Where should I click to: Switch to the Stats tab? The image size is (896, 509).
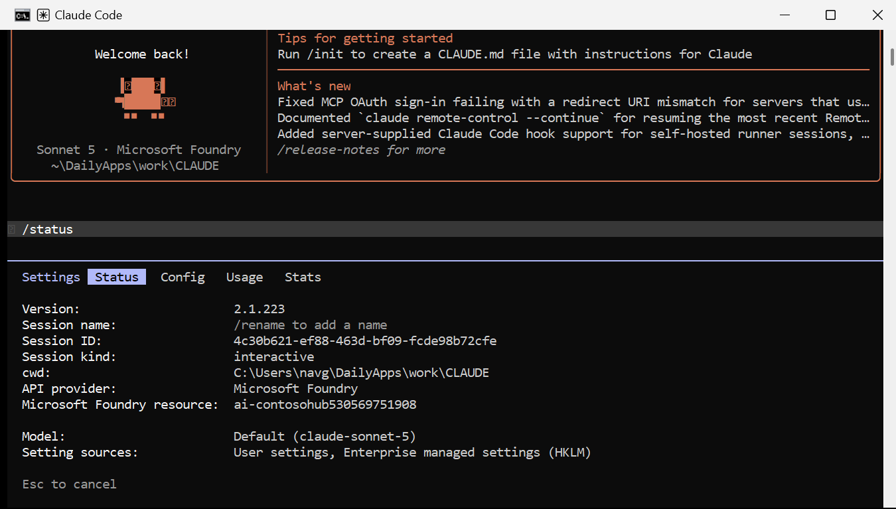303,277
